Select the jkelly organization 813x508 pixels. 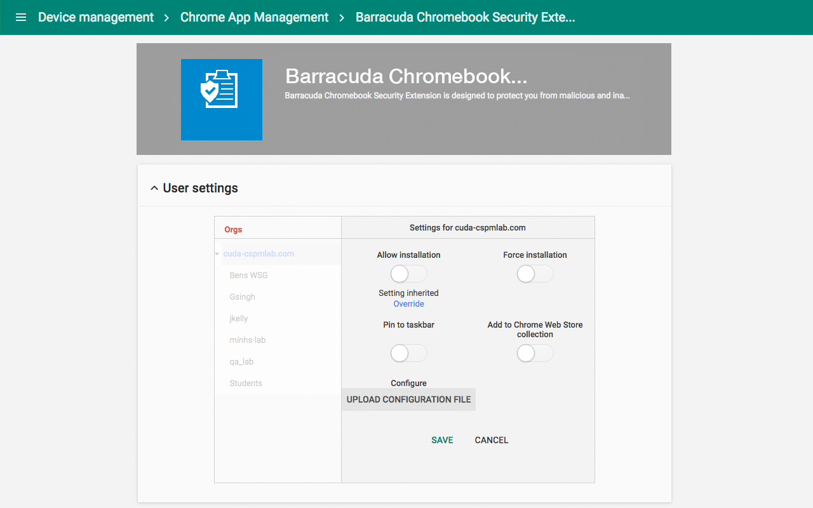tap(238, 318)
